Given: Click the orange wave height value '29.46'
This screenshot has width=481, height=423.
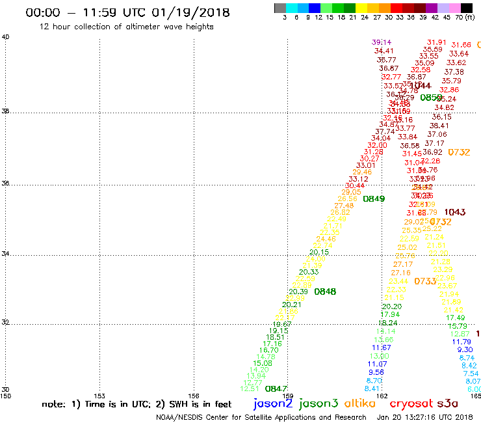Looking at the screenshot, I should click(362, 172).
